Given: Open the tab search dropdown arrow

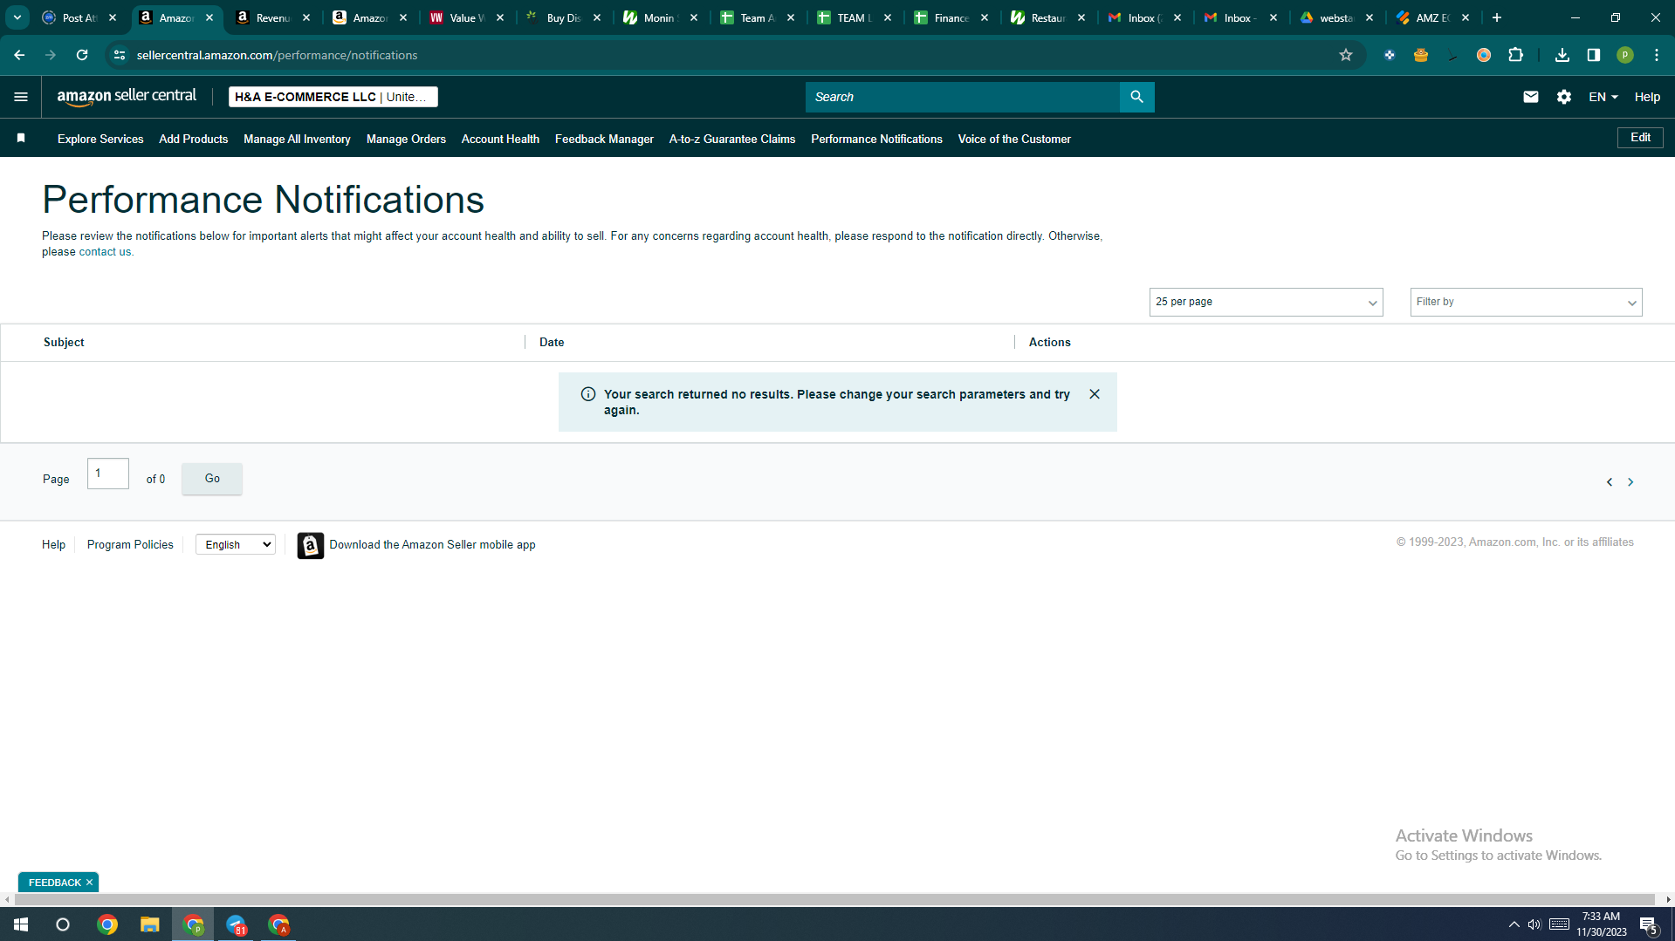Looking at the screenshot, I should (17, 17).
